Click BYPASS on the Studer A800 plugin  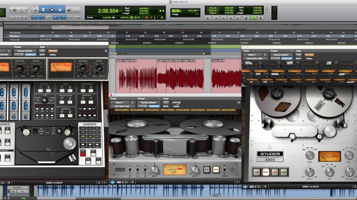pyautogui.click(x=309, y=55)
